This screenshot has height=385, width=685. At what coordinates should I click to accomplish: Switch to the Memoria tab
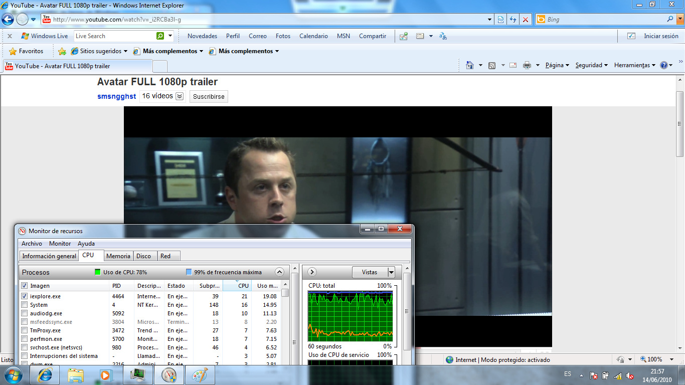118,256
